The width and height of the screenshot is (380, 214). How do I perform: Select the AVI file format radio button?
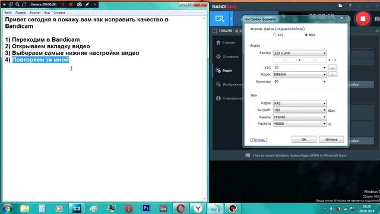[274, 35]
